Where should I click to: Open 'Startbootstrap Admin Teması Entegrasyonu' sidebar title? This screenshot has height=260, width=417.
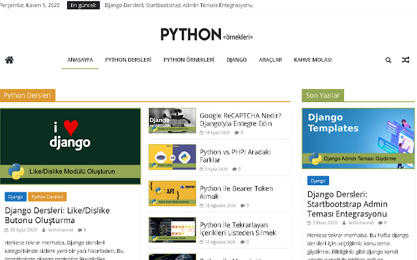tap(347, 204)
